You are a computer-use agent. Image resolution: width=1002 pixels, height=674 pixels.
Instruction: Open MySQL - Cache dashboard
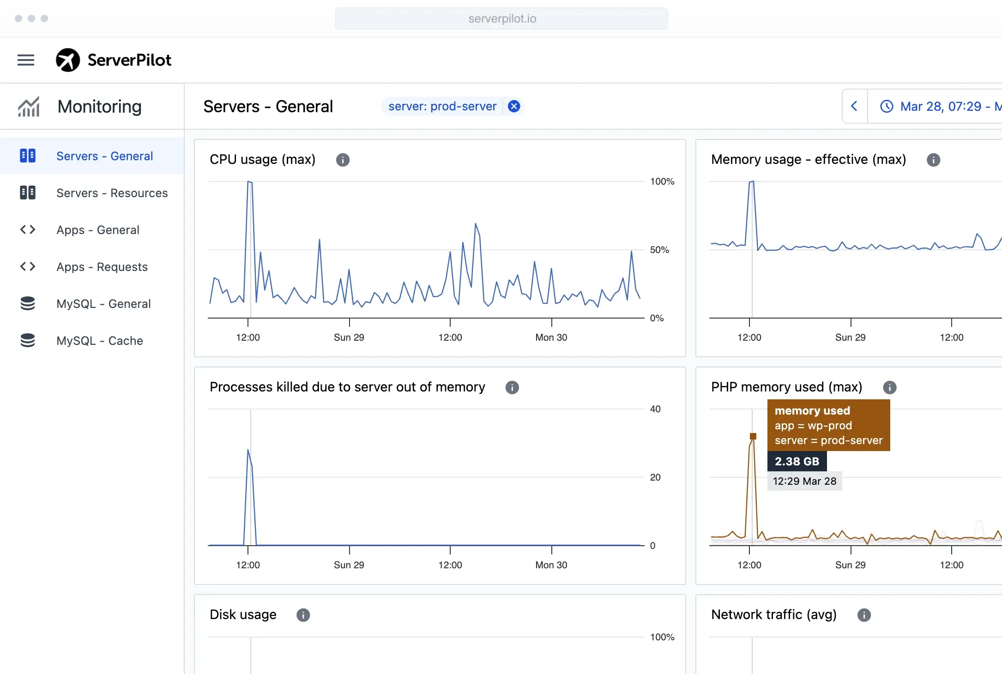coord(99,341)
